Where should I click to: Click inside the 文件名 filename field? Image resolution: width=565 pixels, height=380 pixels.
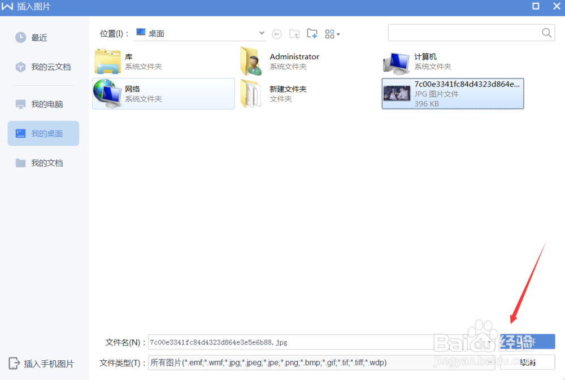282,342
